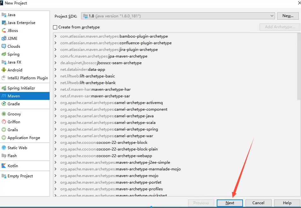Click the Application Forge icon
Screen dimensions: 301x208
tap(4, 138)
